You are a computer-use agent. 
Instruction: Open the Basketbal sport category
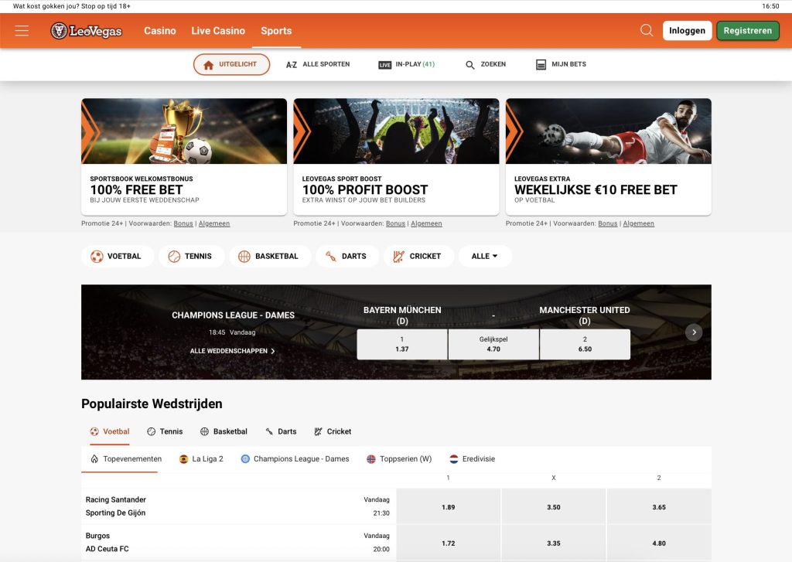[x=270, y=256]
